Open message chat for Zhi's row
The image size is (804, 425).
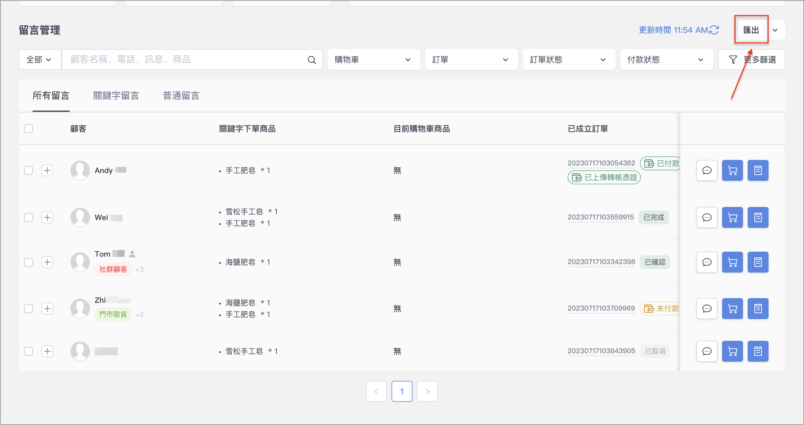707,309
